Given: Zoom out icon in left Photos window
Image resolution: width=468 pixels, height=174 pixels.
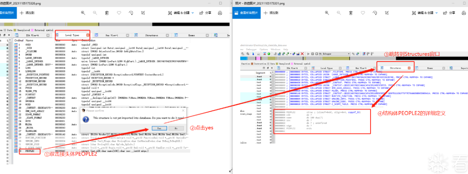Looking at the screenshot, I should [96, 12].
